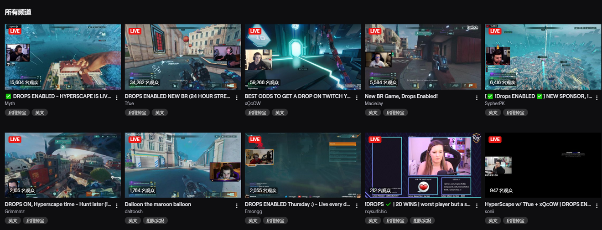
Task: Open Myth's stream thumbnail with 15,604 viewers
Action: tap(63, 57)
